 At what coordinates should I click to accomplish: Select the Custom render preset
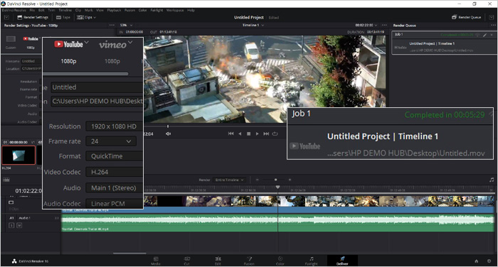tap(11, 41)
